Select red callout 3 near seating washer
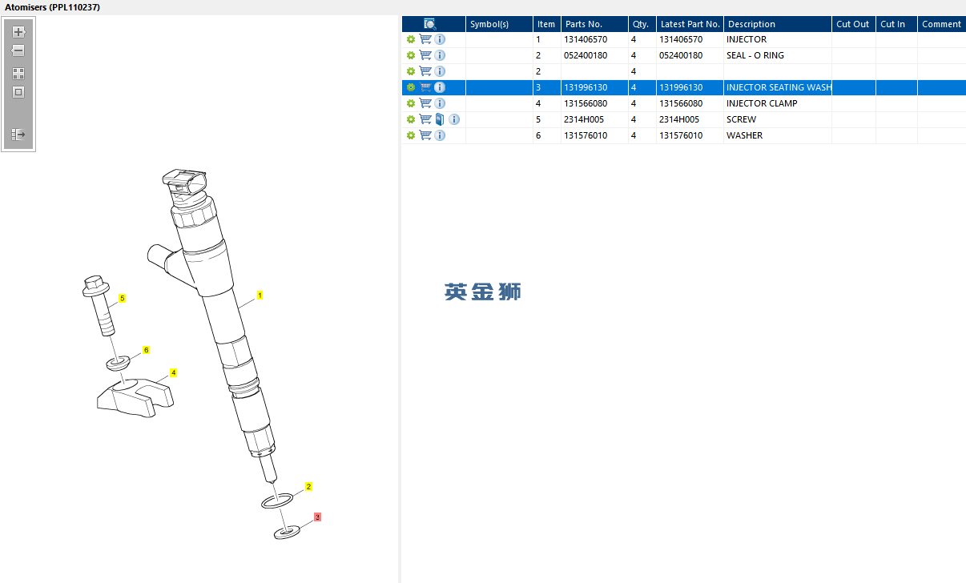Screen dimensions: 966x583 (317, 517)
